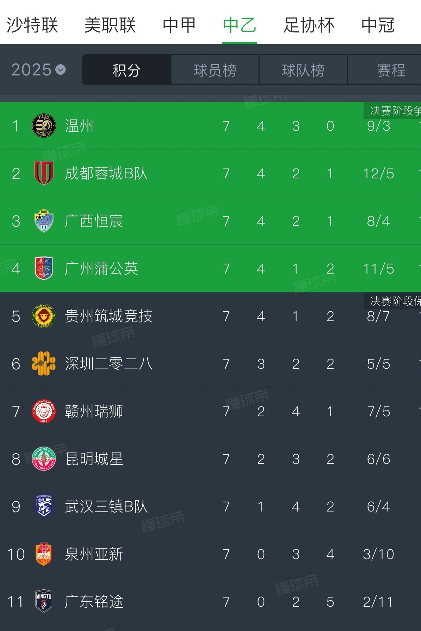Switch to the 足协杯 tab
This screenshot has height=631, width=421.
pos(308,25)
